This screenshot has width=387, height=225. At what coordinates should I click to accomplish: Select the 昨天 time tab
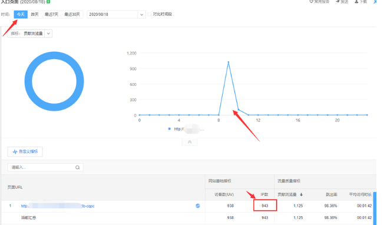coord(35,14)
